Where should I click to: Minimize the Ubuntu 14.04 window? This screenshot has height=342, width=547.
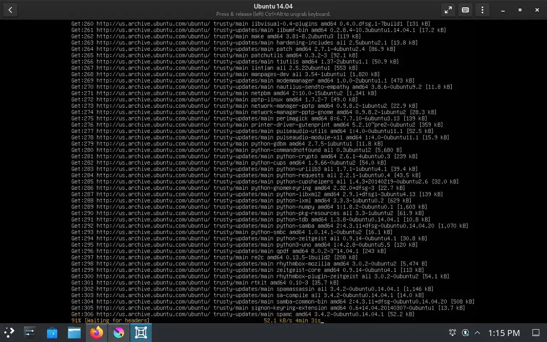(x=503, y=10)
